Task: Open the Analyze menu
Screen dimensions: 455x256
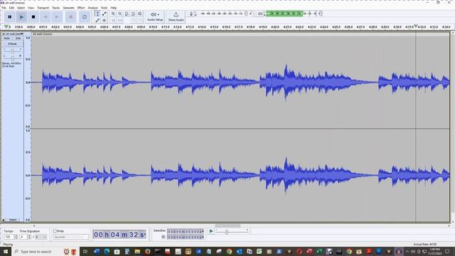Action: (x=93, y=8)
